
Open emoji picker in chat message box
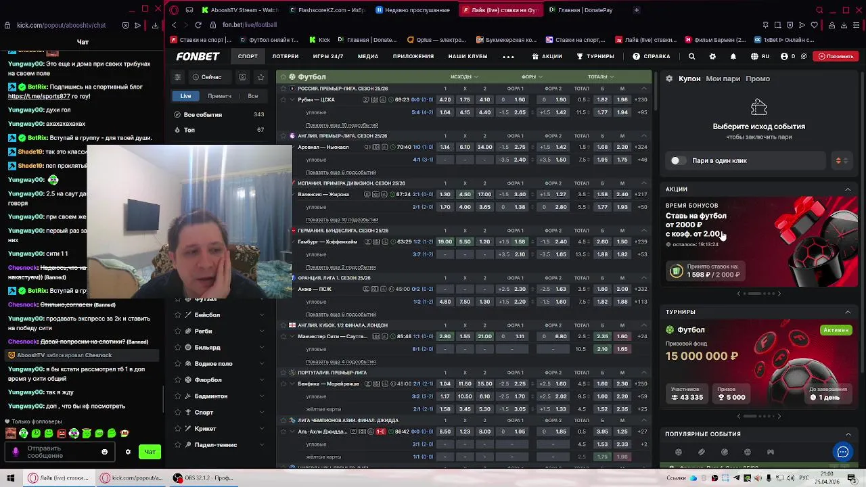coord(104,452)
